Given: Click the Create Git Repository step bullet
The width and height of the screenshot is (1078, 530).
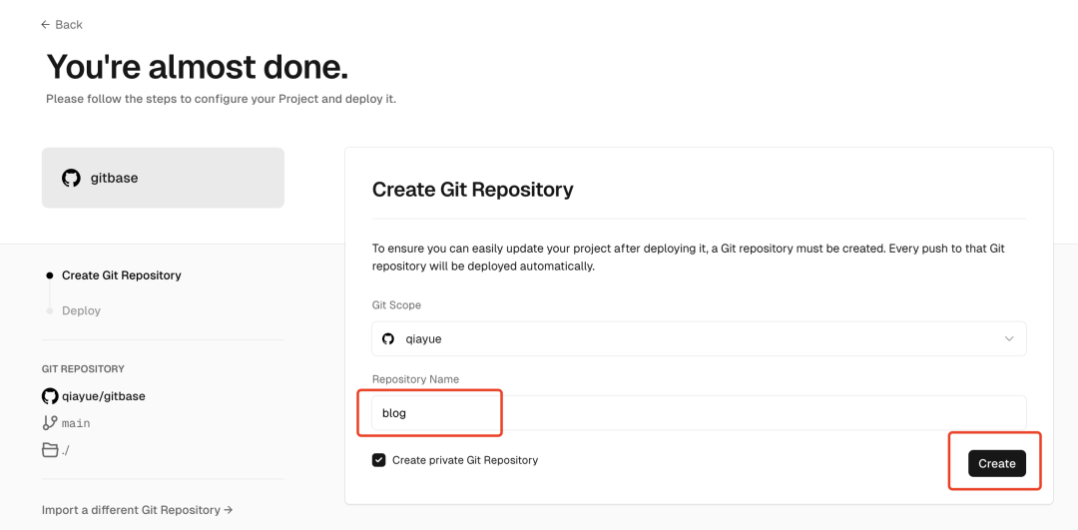Looking at the screenshot, I should click(x=50, y=275).
